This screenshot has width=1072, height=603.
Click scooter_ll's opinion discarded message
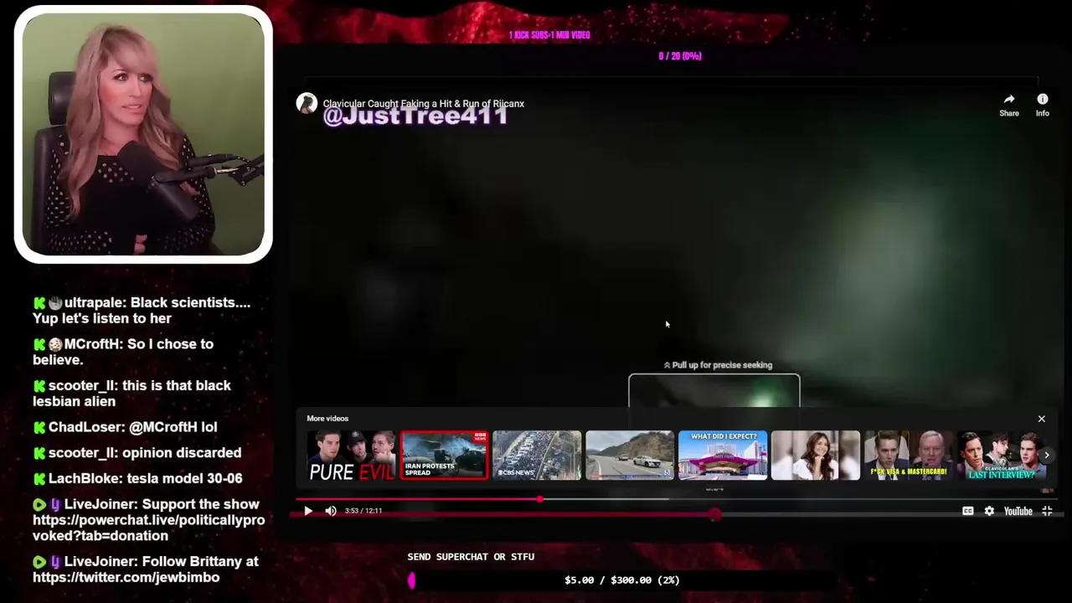[137, 453]
